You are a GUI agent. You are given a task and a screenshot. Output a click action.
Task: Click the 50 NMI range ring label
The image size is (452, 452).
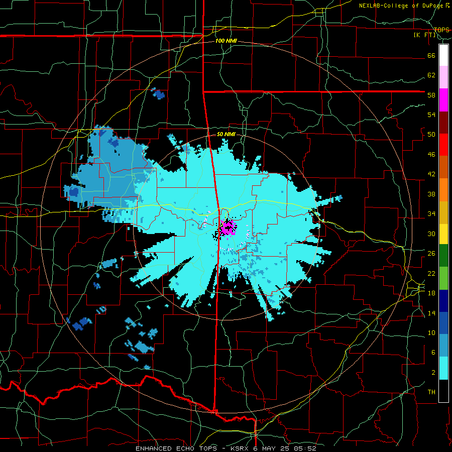pos(226,134)
